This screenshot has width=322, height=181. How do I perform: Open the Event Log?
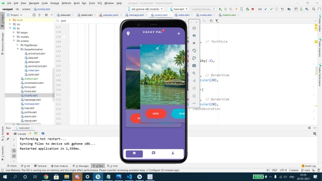(309, 166)
